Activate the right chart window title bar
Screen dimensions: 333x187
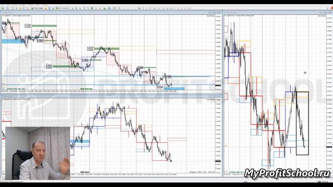(x=277, y=12)
